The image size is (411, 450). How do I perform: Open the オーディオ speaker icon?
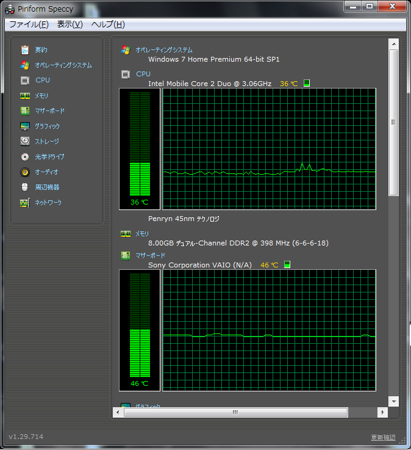tap(25, 172)
